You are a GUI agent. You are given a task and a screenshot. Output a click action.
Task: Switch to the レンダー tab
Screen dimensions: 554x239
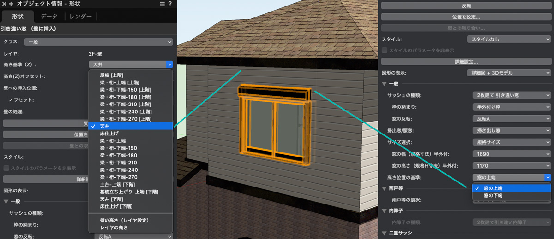[x=81, y=17]
